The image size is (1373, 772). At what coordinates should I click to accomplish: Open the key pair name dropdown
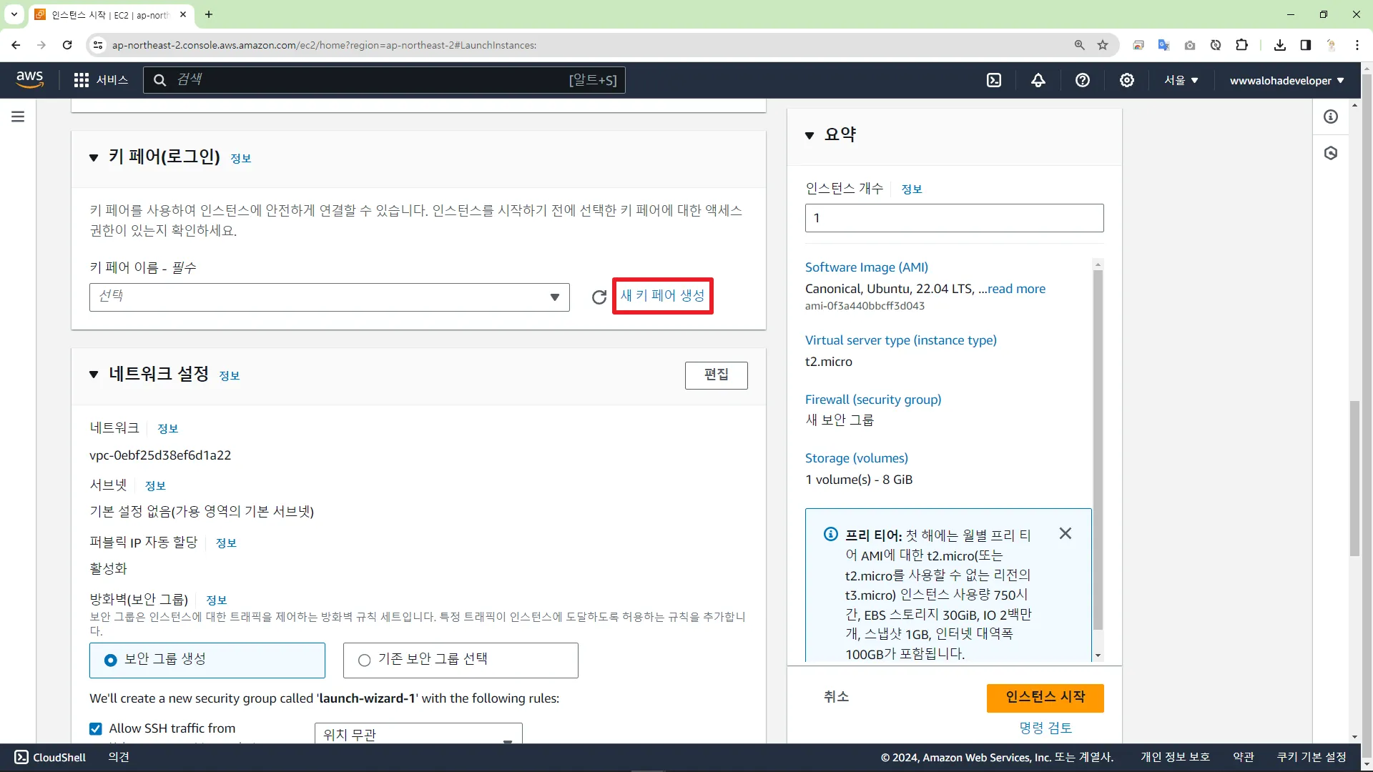coord(329,297)
